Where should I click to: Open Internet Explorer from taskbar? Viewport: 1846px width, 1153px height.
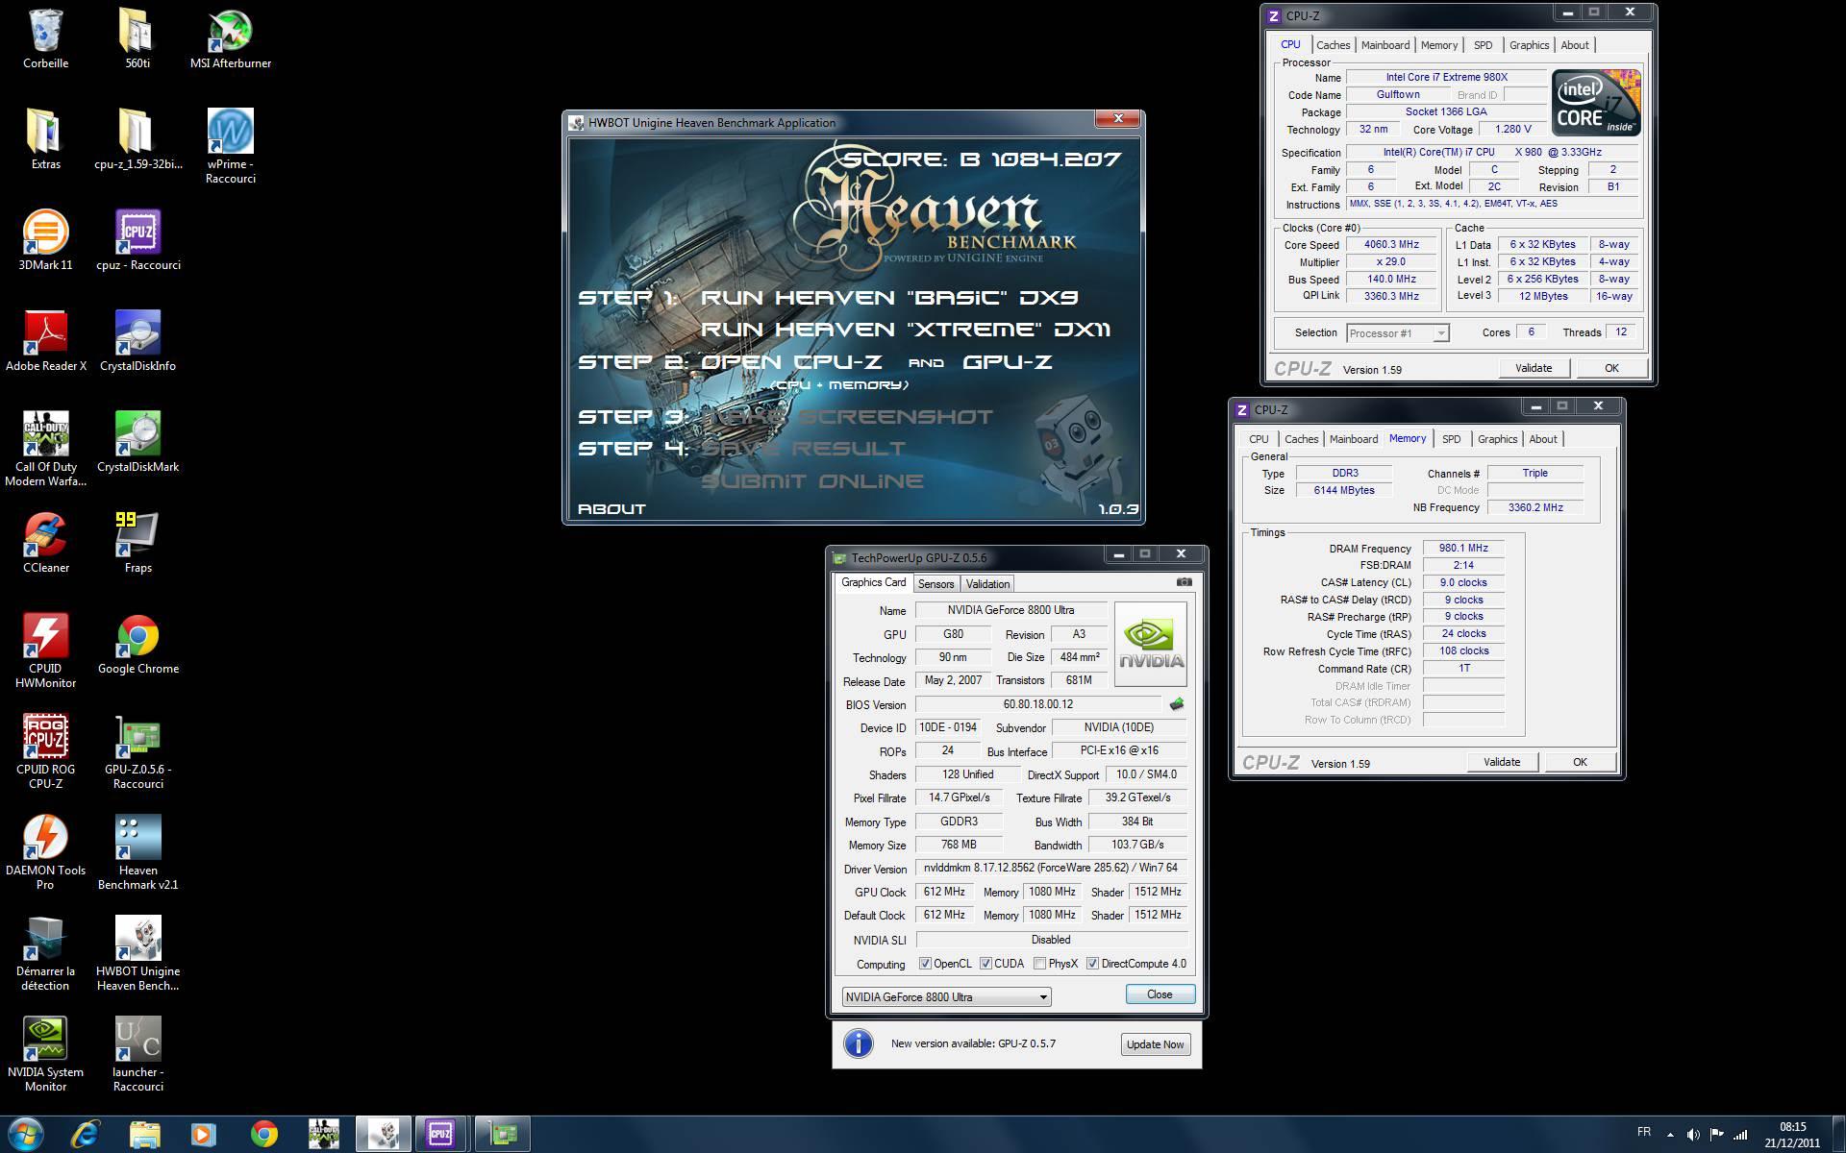click(86, 1135)
